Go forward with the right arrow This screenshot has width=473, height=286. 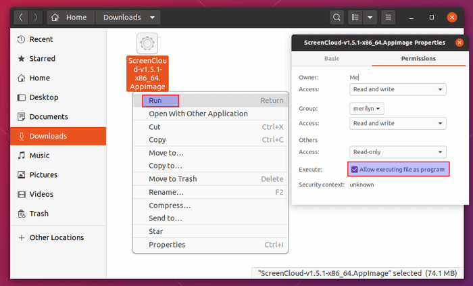36,18
